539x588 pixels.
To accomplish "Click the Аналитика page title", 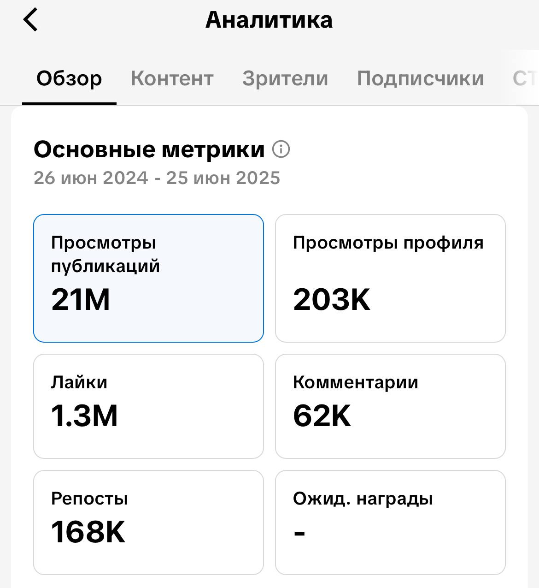I will click(269, 20).
